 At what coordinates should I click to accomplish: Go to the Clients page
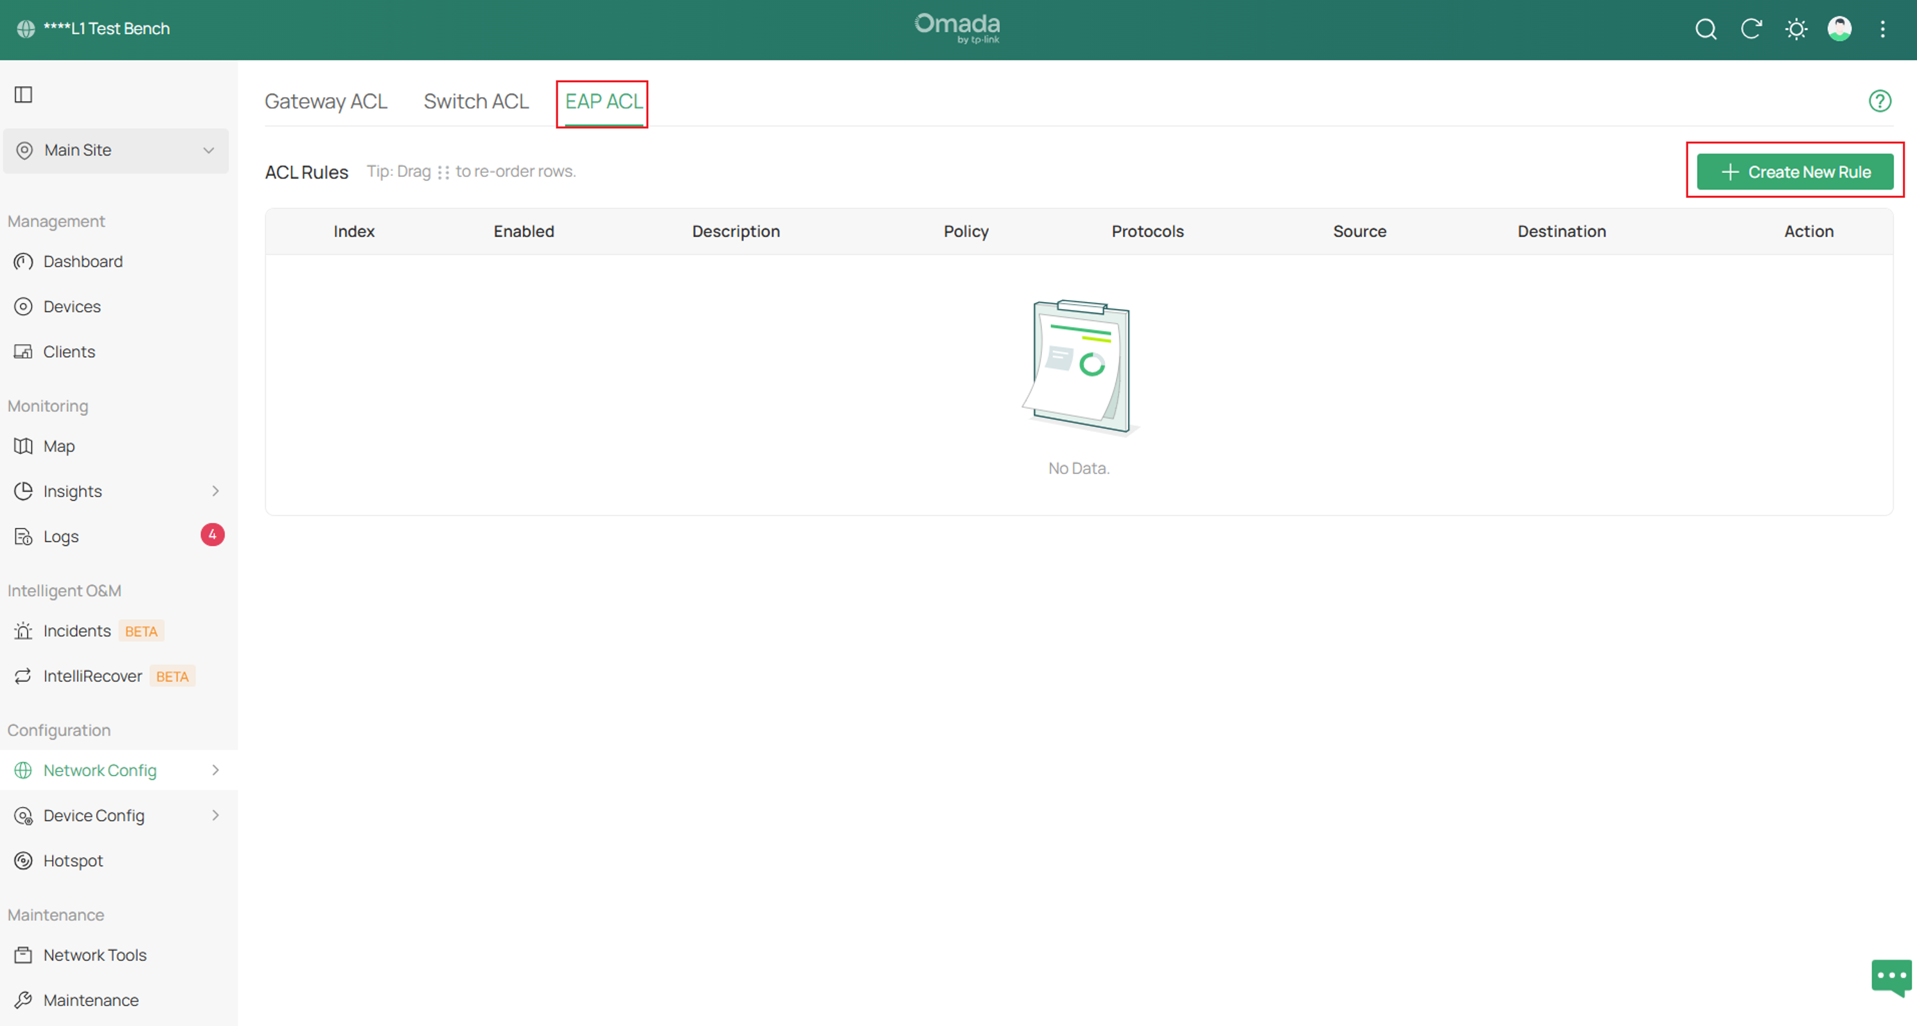(69, 352)
